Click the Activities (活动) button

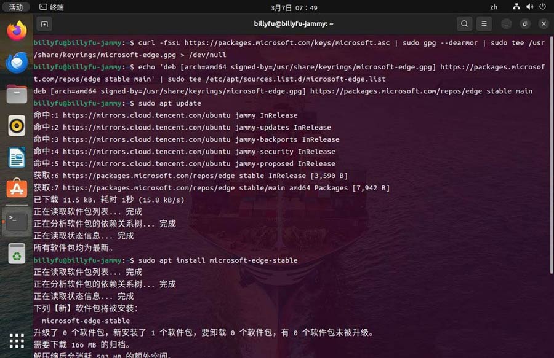pyautogui.click(x=15, y=7)
